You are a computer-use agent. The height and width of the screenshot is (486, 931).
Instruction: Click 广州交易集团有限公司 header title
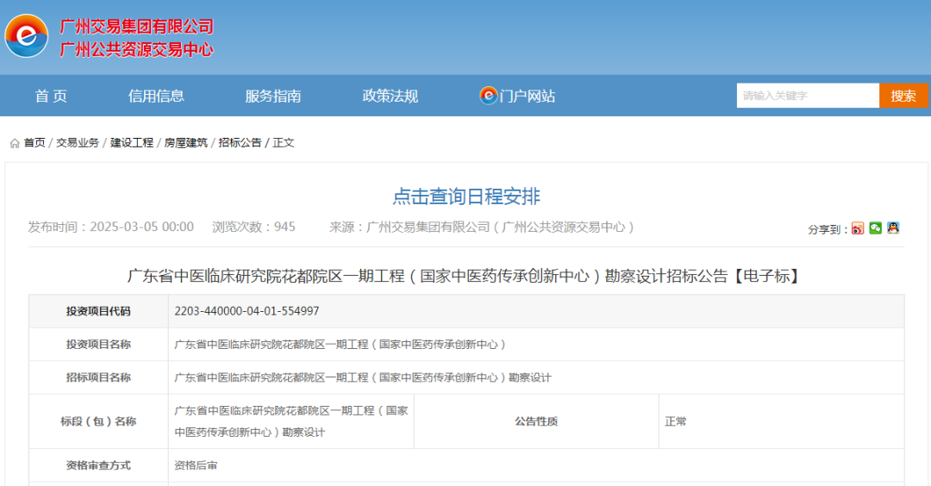(136, 27)
